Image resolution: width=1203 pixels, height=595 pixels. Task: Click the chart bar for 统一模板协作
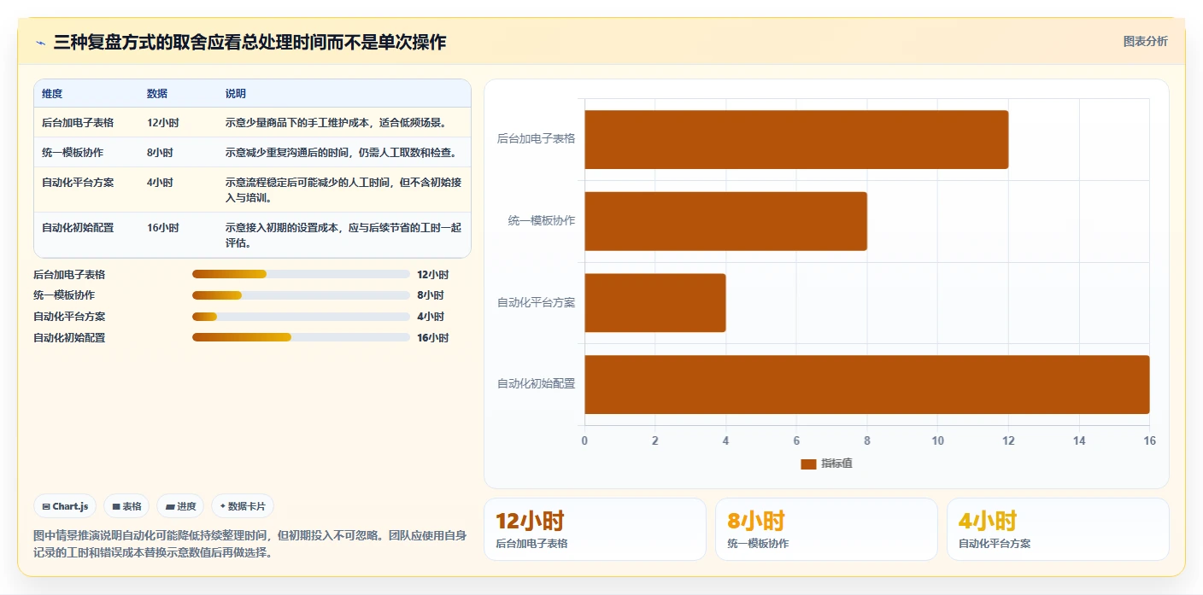tap(725, 221)
